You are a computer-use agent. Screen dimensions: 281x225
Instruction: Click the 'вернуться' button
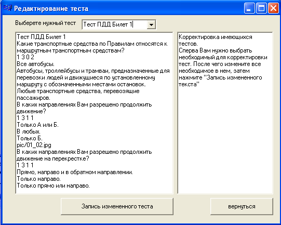pos(242,206)
